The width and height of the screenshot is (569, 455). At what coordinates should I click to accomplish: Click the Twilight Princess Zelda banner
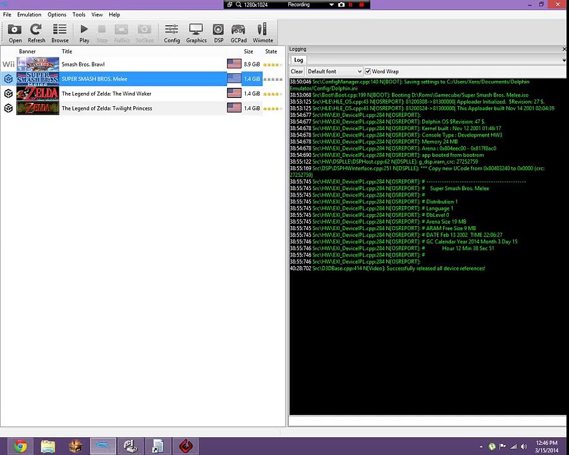[x=38, y=108]
